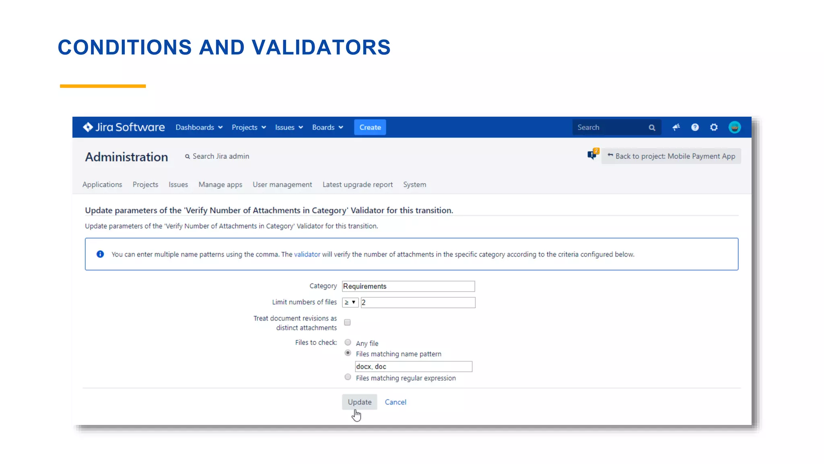Click the blue info icon in message box
This screenshot has height=464, width=824.
(100, 254)
